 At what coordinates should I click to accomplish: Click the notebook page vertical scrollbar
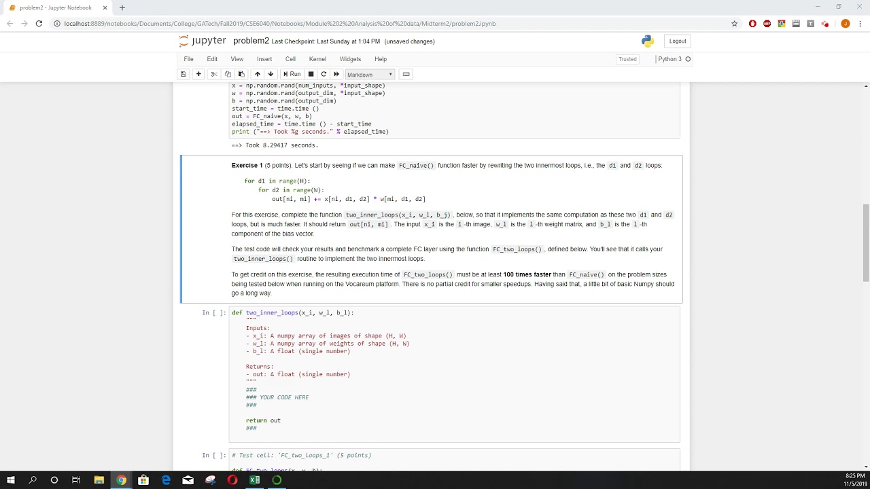point(865,242)
